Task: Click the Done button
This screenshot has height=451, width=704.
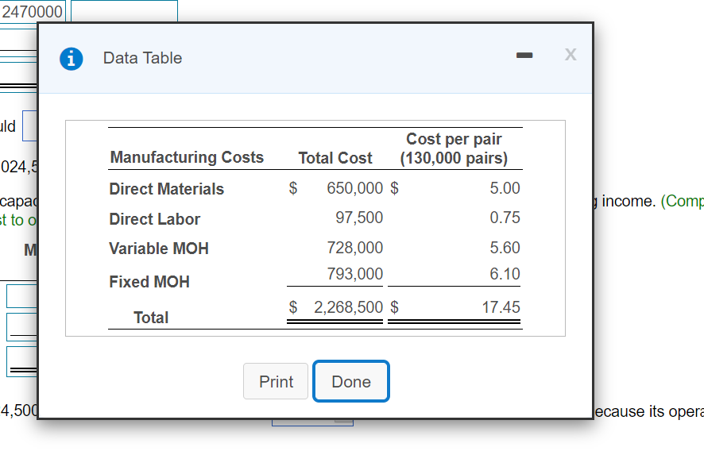Action: 351,381
